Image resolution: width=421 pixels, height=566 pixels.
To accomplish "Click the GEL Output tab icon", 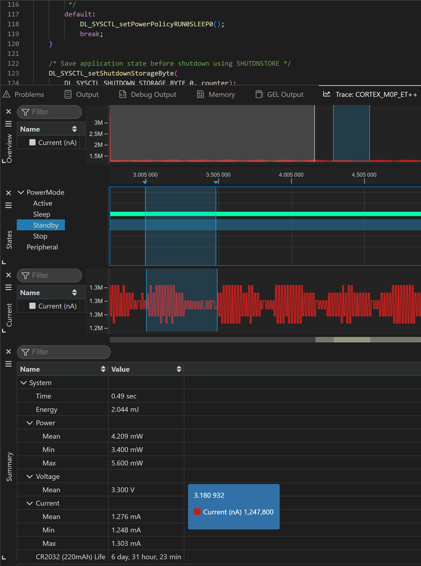I will point(259,94).
